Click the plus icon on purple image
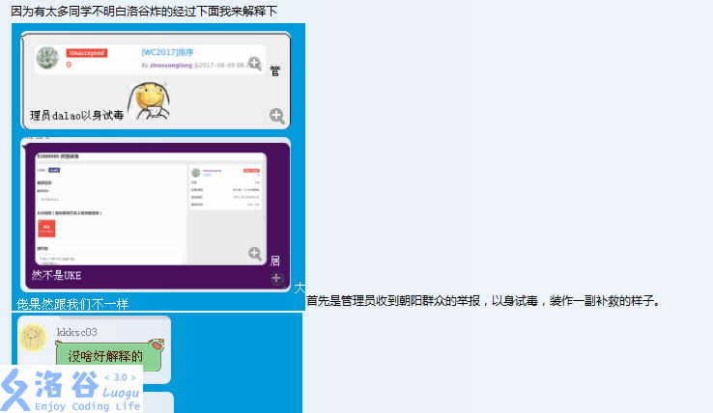 [x=276, y=278]
